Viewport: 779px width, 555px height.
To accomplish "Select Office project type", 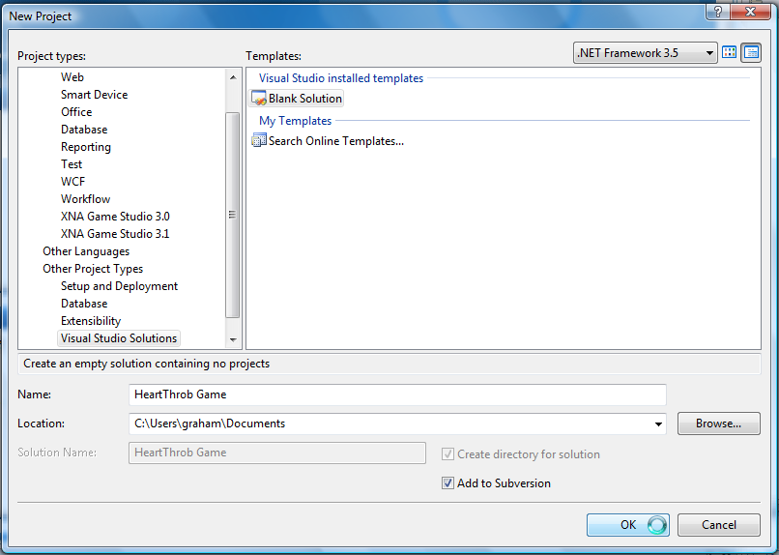I will (x=76, y=112).
